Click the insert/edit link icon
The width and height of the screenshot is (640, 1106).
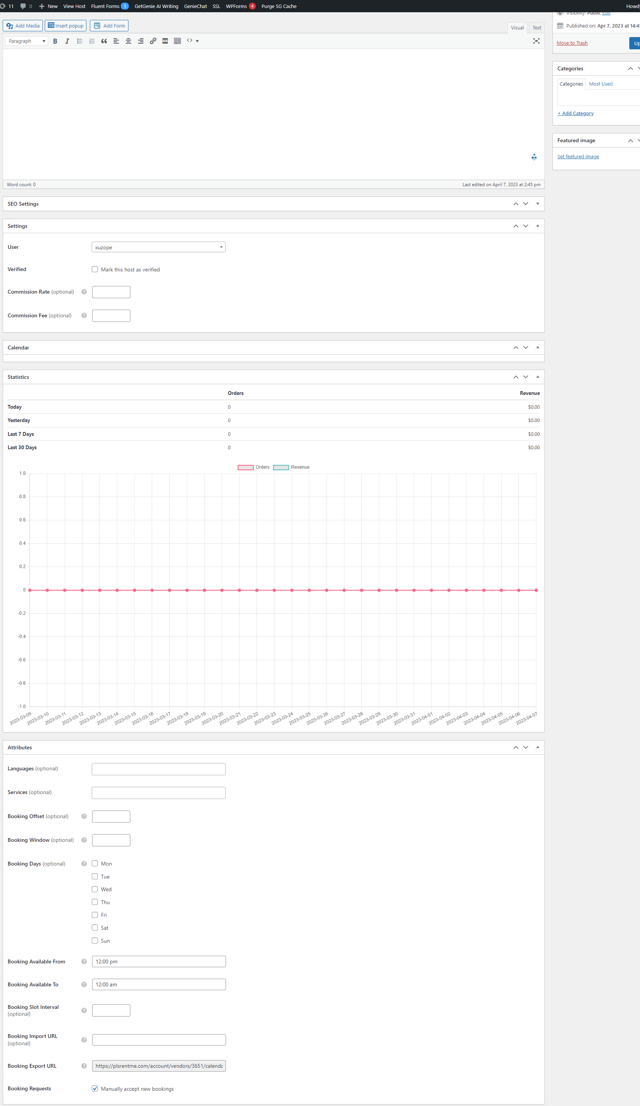click(153, 41)
